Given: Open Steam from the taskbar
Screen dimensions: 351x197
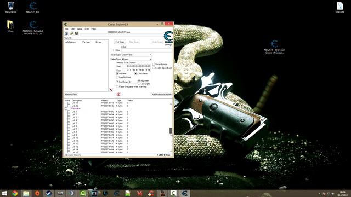Looking at the screenshot, I should [49, 193].
